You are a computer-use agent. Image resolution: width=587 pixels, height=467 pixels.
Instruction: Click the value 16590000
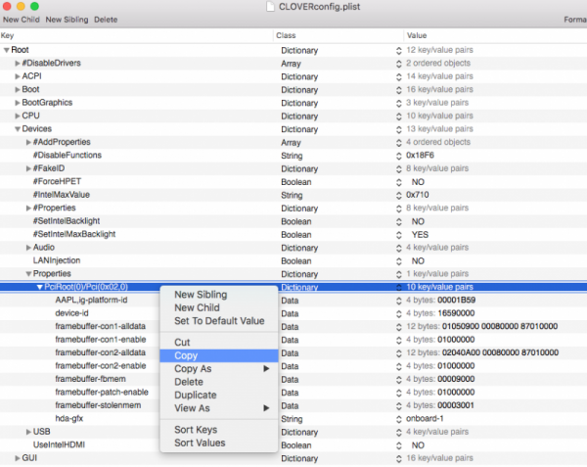coord(456,313)
